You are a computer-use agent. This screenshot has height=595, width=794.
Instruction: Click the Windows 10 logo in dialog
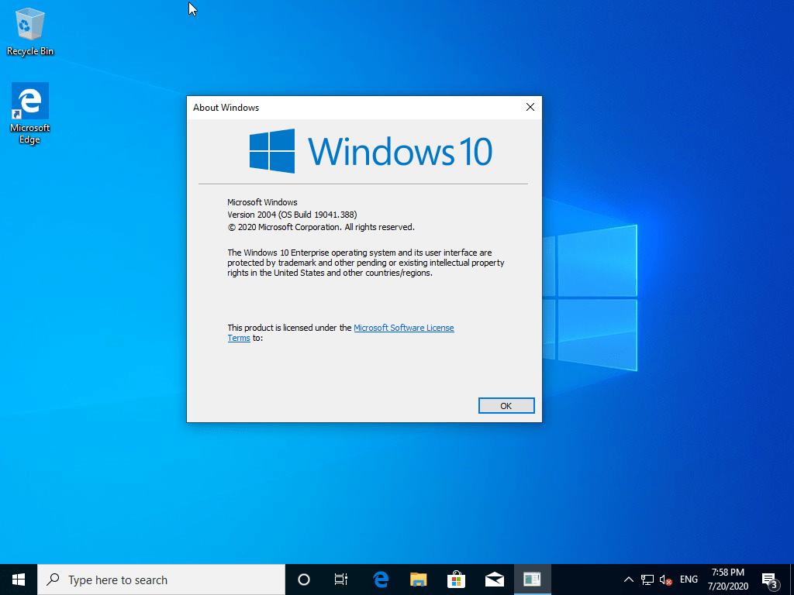click(371, 151)
